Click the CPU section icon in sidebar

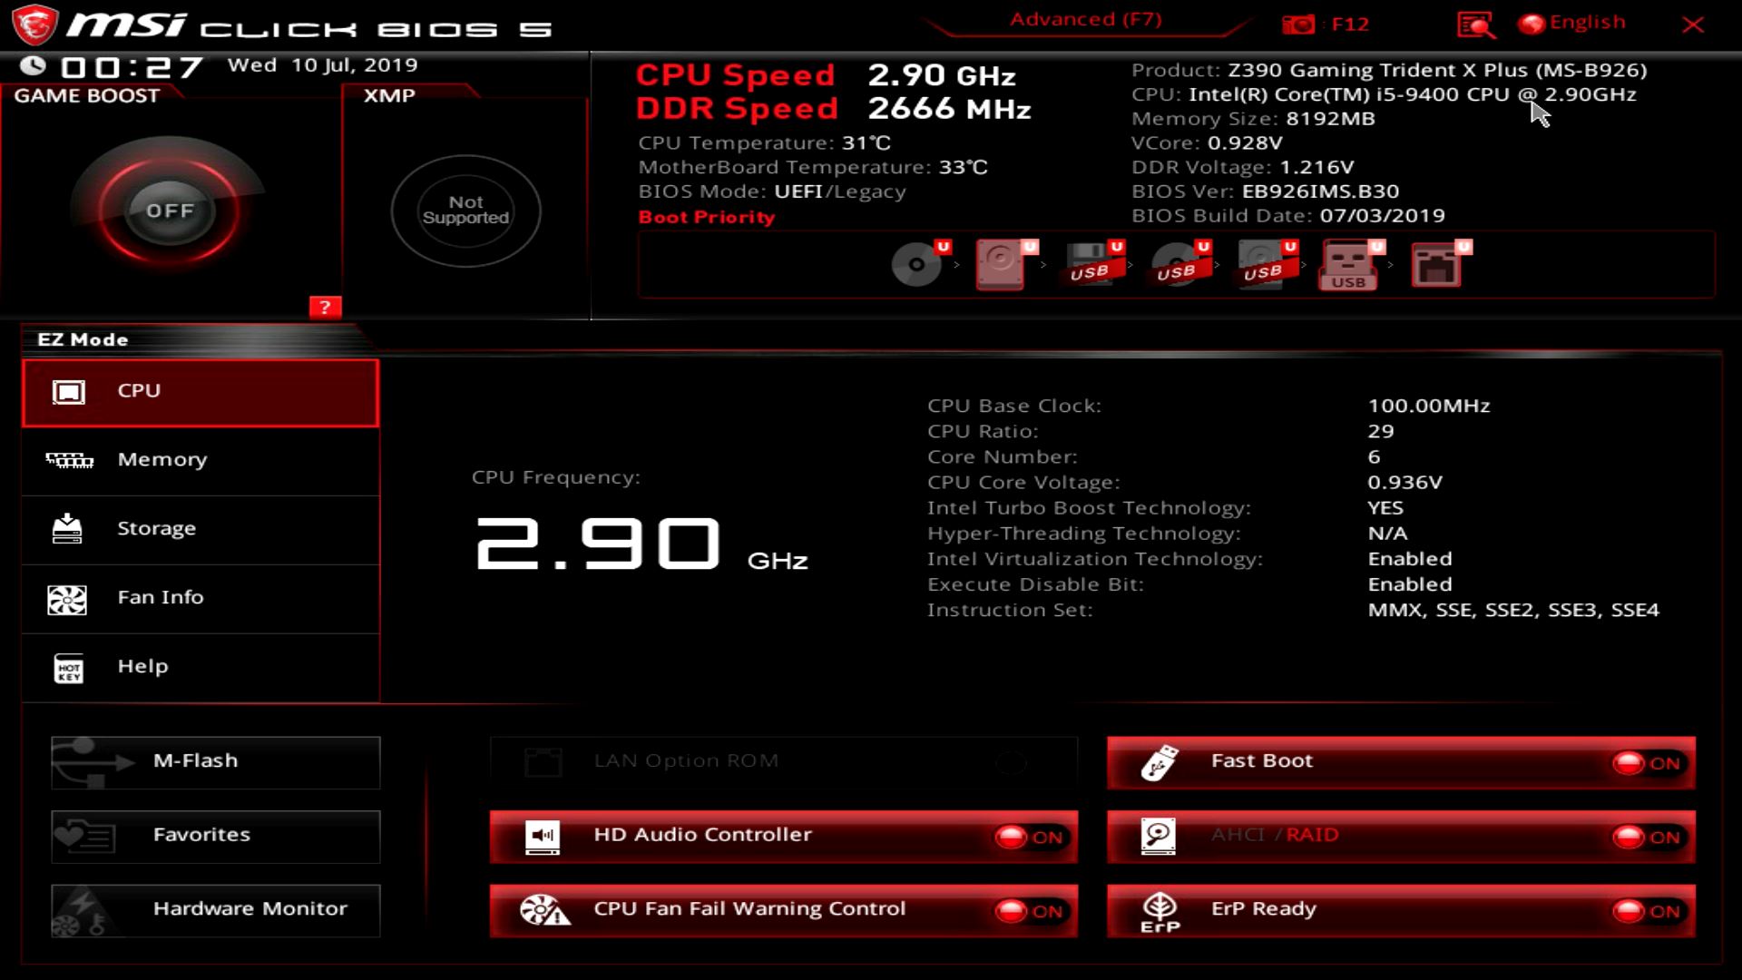(67, 391)
